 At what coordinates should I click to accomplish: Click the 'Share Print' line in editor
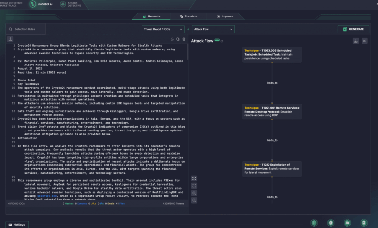click(x=27, y=80)
